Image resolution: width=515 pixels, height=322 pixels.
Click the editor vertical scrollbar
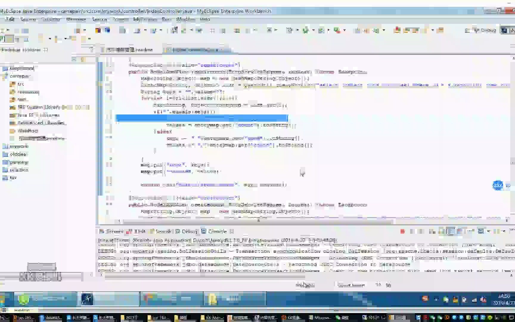pos(513,137)
